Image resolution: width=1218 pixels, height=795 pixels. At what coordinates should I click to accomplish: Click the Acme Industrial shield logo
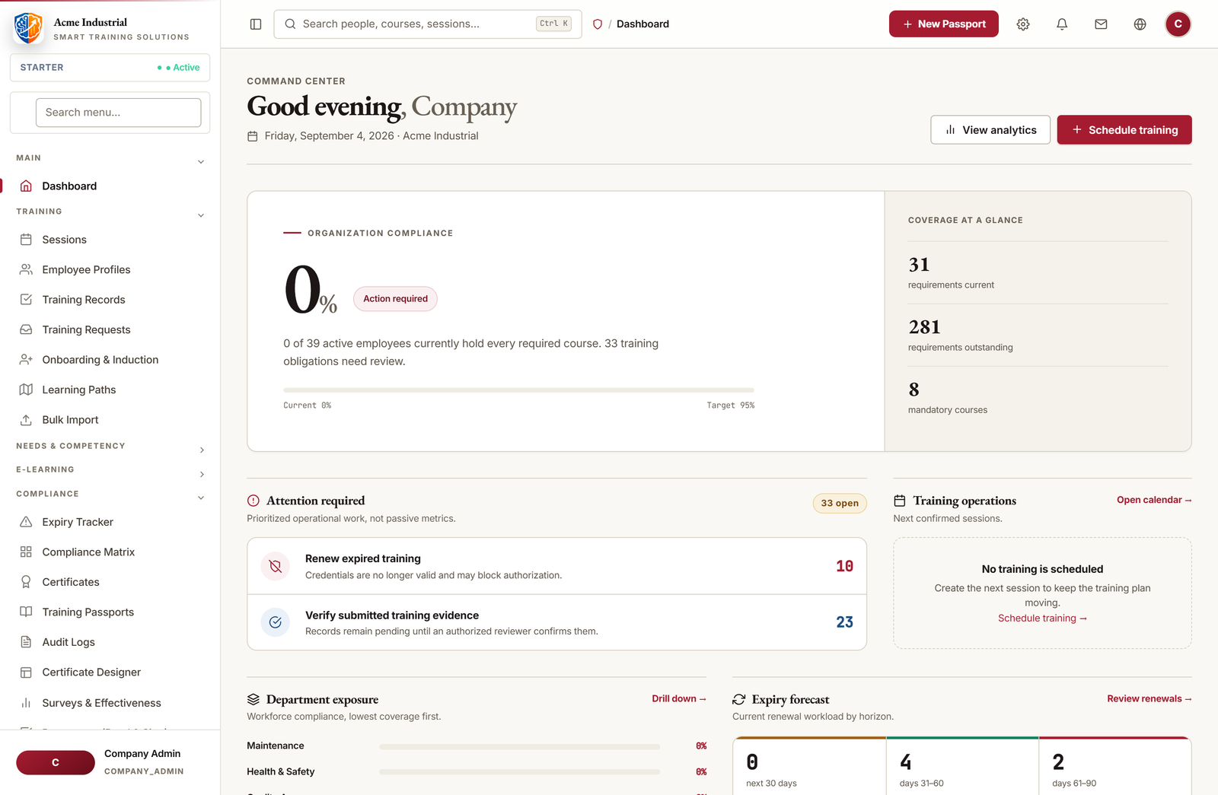tap(28, 28)
